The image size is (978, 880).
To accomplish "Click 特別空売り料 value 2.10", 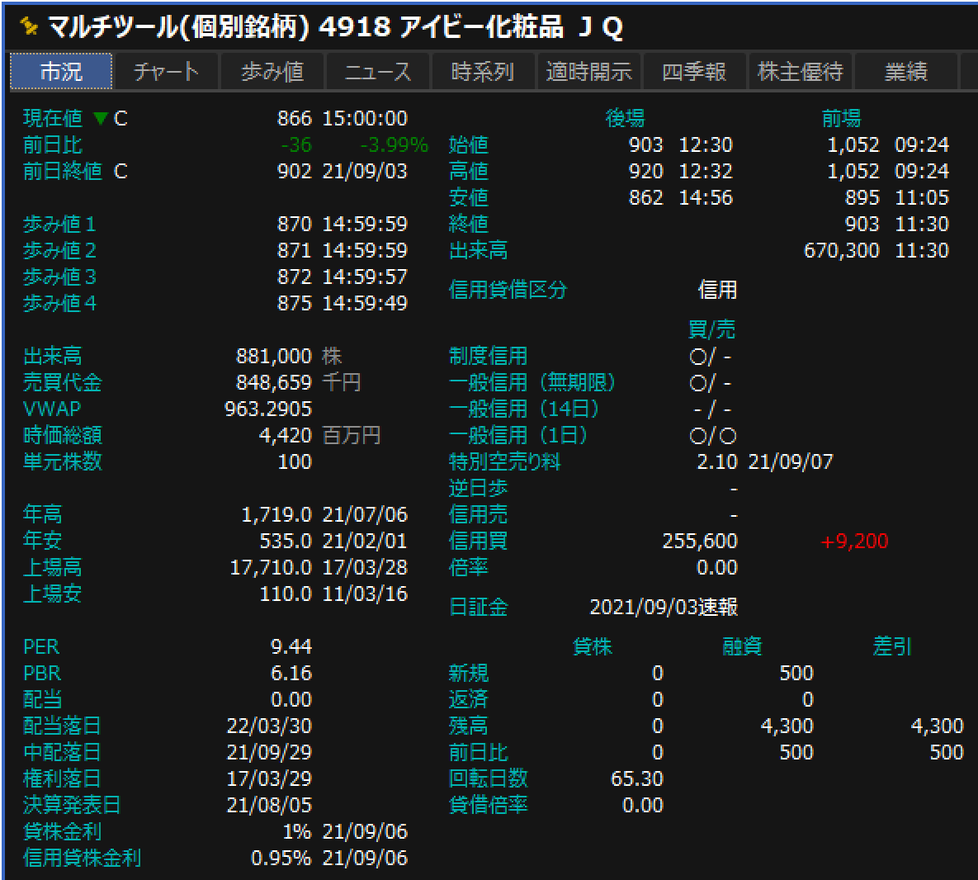I will point(717,461).
